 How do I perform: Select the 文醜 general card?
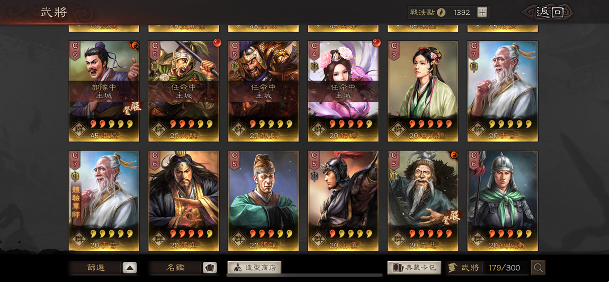point(184,91)
